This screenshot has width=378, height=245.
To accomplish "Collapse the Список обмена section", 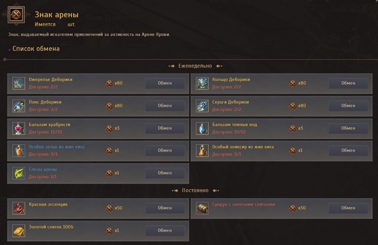I will pyautogui.click(x=10, y=49).
